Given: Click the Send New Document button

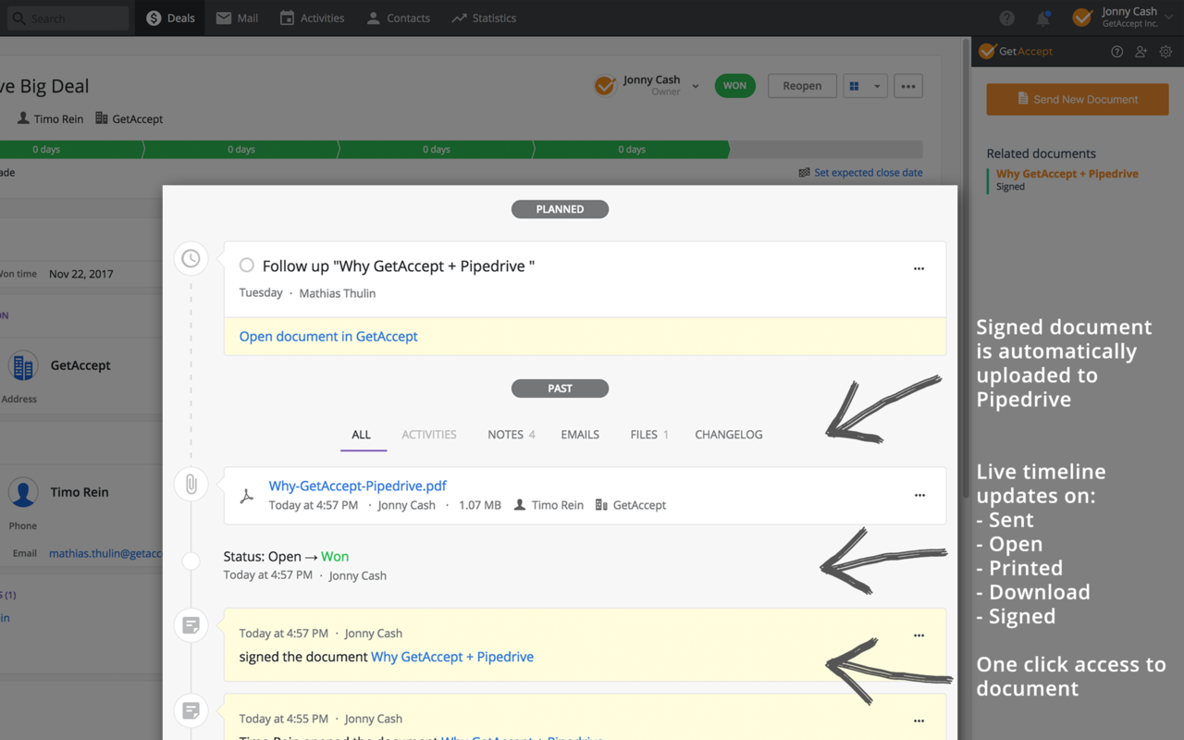Looking at the screenshot, I should (x=1077, y=99).
